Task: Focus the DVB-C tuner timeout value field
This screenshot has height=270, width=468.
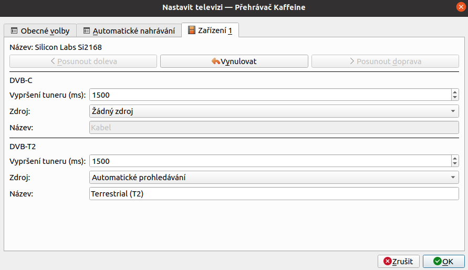Action: pos(270,95)
